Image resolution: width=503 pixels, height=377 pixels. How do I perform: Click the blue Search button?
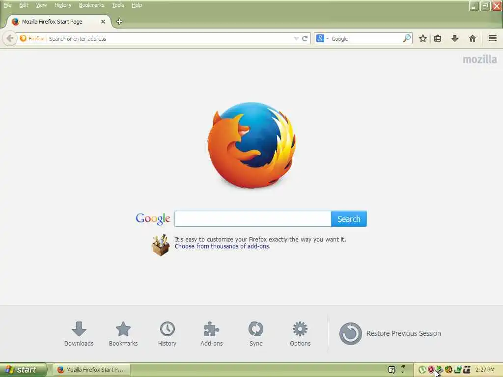349,219
